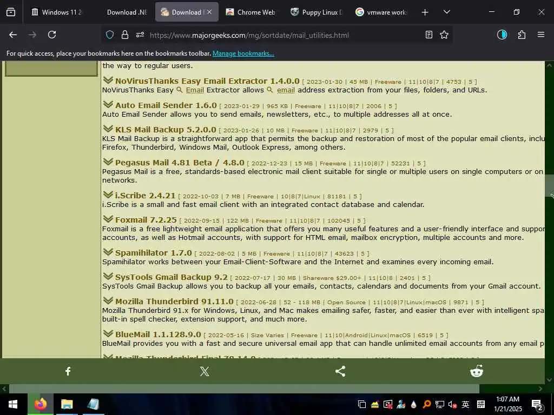Toggle reader view icon
The image size is (554, 415).
[429, 35]
